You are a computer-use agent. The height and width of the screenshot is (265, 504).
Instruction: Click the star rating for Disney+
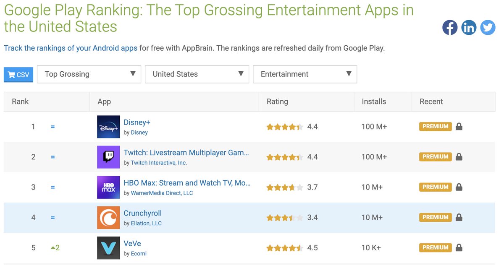pyautogui.click(x=285, y=127)
